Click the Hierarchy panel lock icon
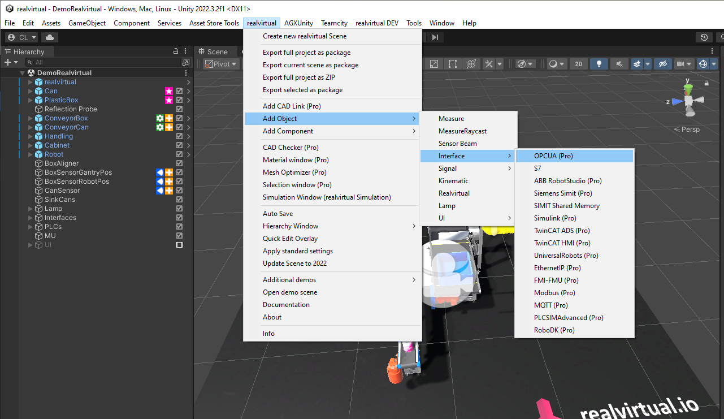This screenshot has width=724, height=419. 176,51
